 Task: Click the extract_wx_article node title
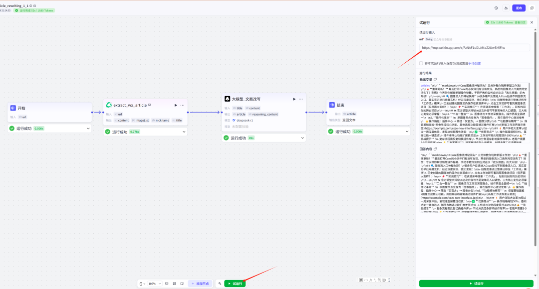(130, 105)
